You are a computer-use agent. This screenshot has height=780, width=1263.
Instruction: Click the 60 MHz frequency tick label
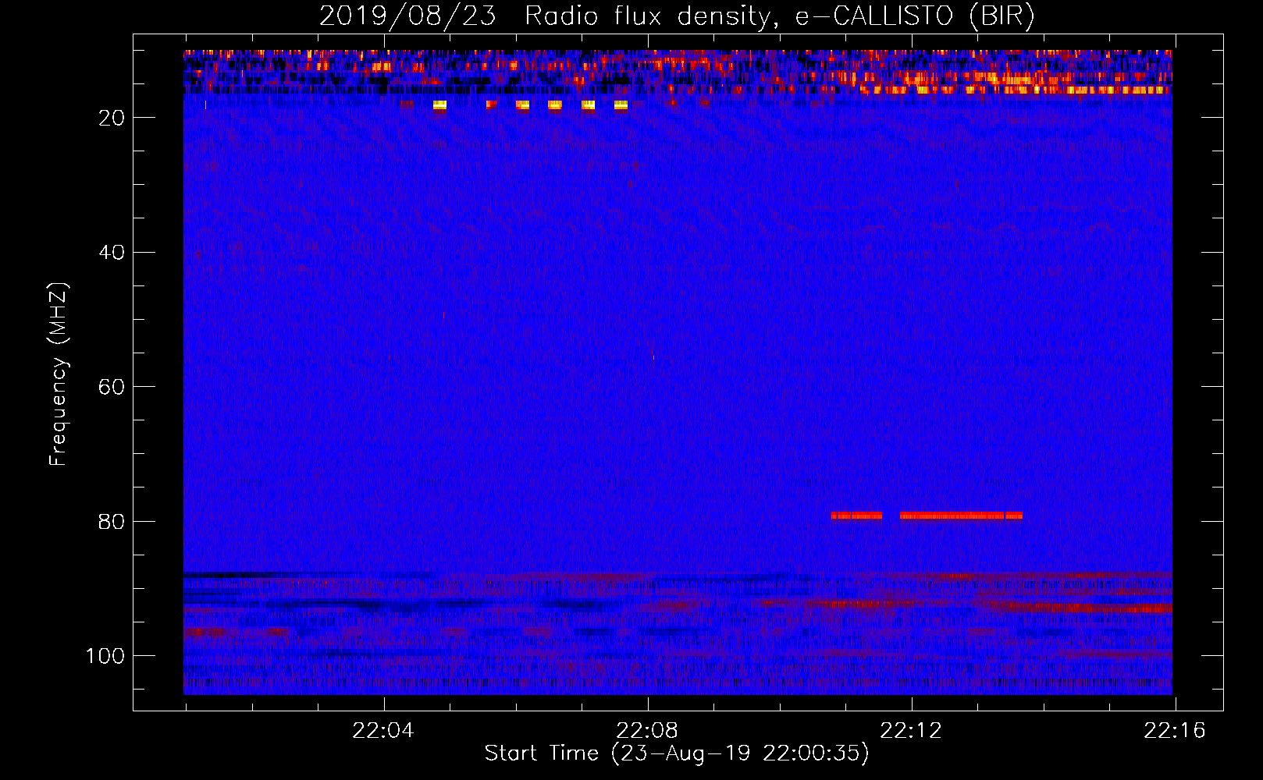click(x=112, y=388)
